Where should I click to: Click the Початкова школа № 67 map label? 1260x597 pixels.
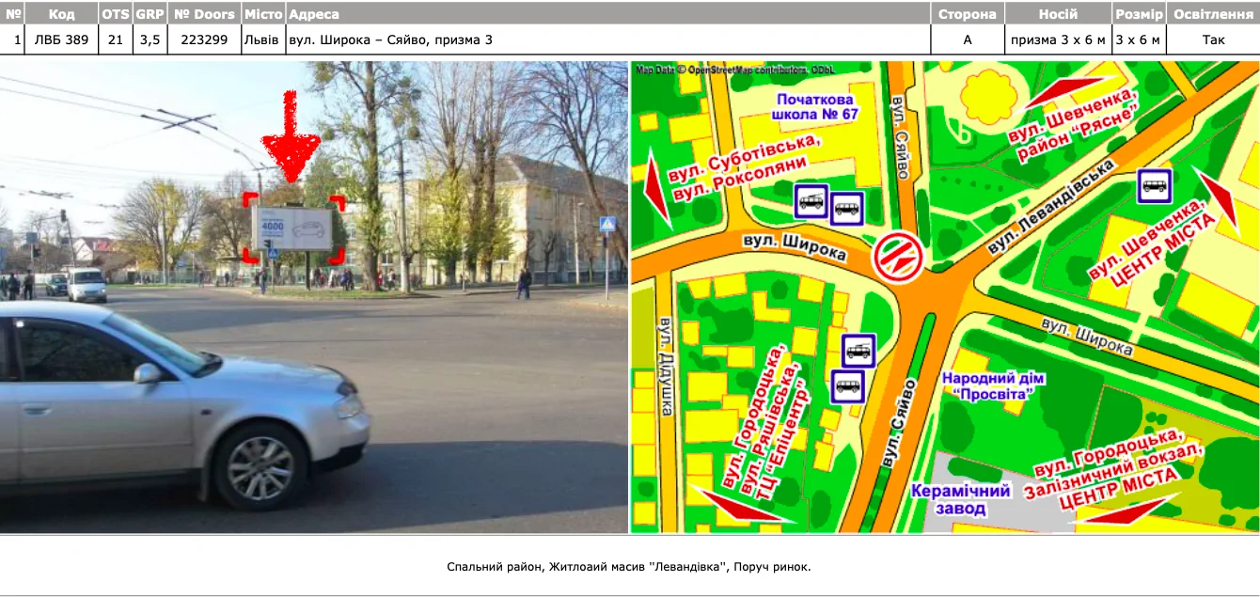(814, 106)
